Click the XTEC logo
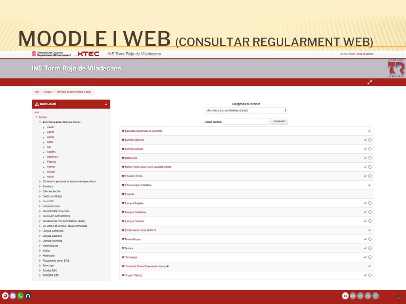This screenshot has height=304, width=406. 88,54
